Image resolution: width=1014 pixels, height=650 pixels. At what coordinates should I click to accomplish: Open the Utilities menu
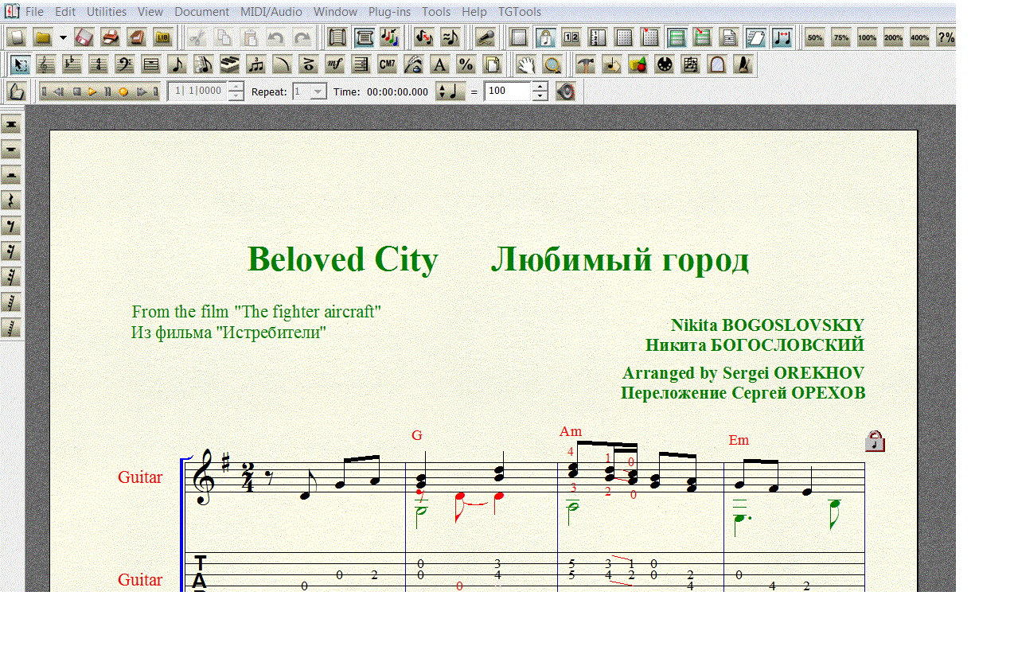[107, 12]
